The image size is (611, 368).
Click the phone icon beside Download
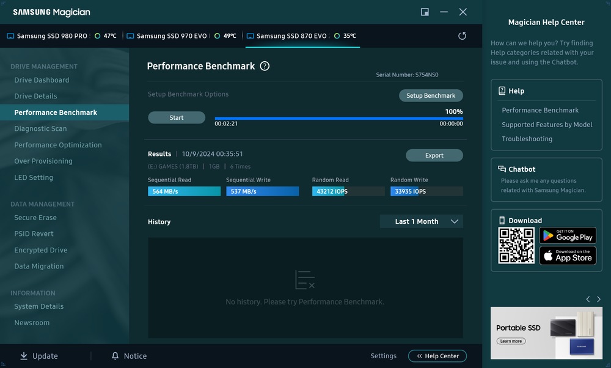(x=502, y=220)
